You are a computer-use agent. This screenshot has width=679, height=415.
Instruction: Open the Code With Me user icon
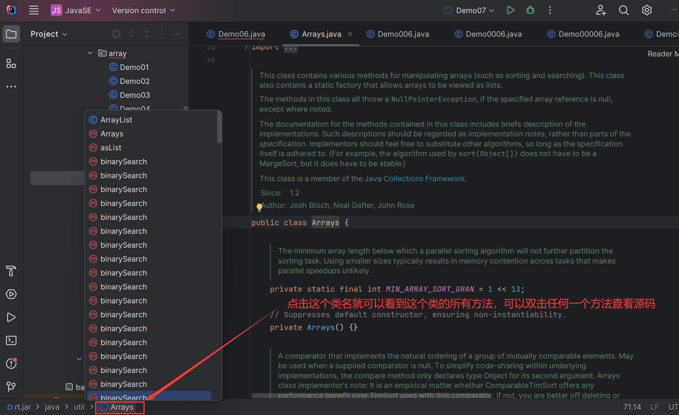601,10
